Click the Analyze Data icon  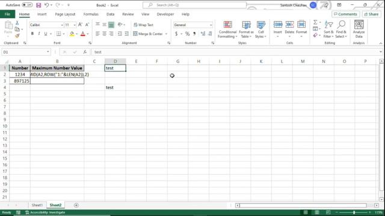(359, 29)
